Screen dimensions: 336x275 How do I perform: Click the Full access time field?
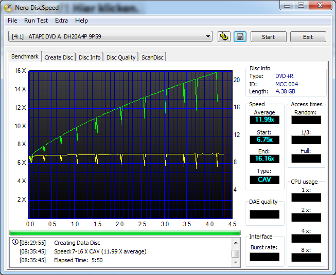click(306, 159)
